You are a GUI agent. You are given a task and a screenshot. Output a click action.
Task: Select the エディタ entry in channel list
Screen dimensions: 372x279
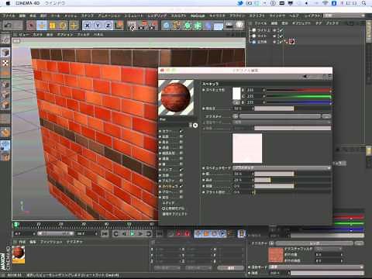[x=169, y=203]
